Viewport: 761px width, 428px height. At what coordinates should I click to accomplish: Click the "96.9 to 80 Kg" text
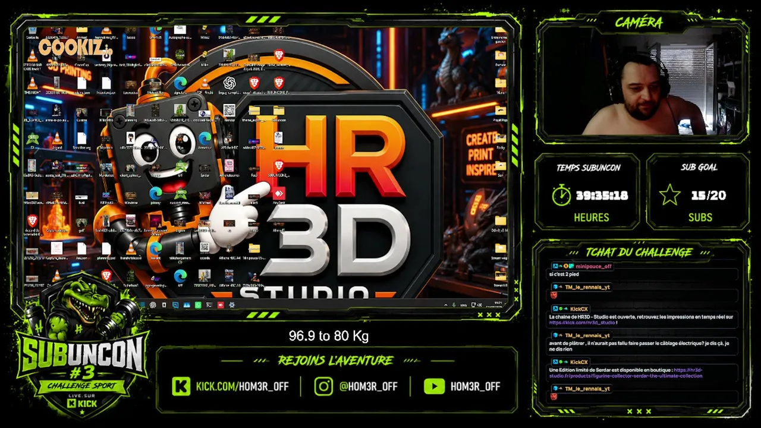[x=329, y=336]
